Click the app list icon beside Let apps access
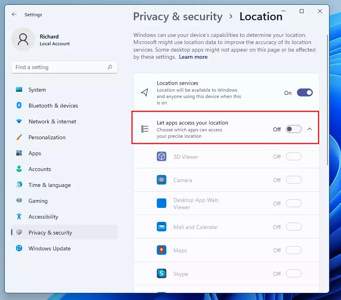 coord(144,129)
